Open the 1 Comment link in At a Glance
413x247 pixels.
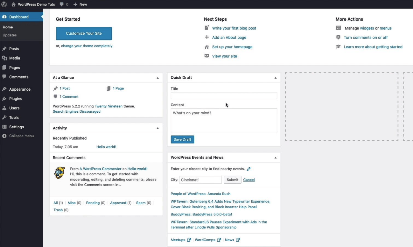tap(69, 97)
